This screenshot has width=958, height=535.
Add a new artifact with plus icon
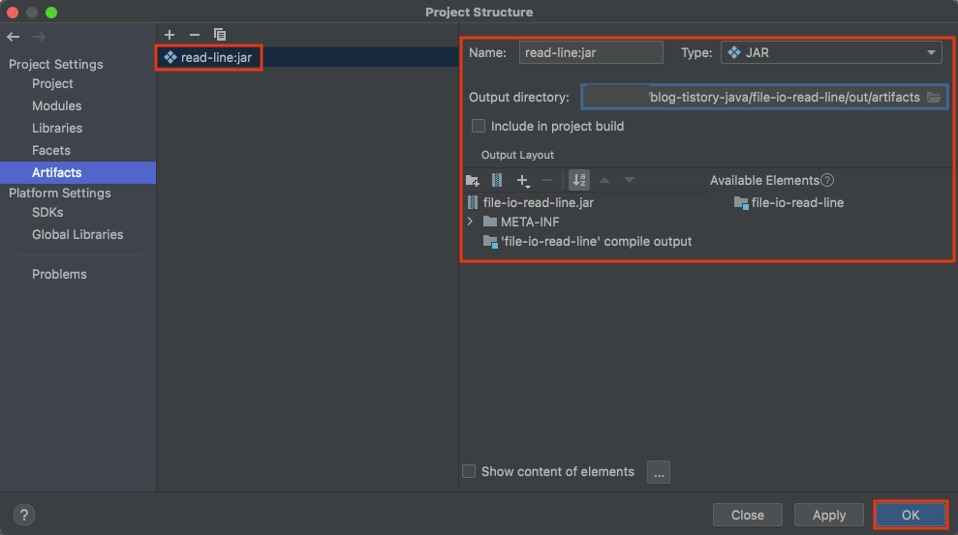170,35
